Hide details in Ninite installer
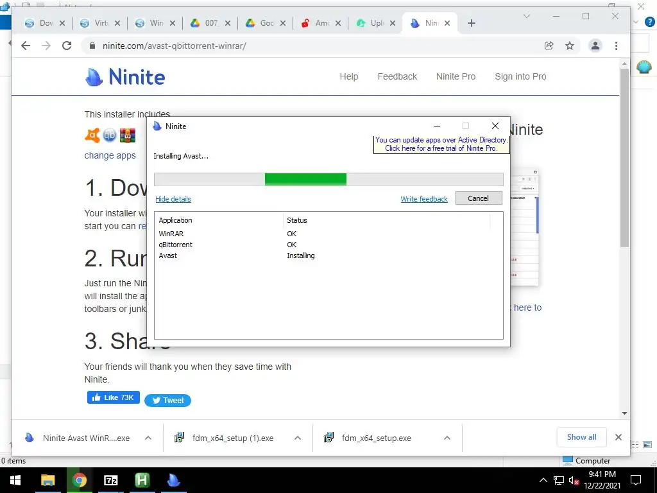 (x=173, y=199)
